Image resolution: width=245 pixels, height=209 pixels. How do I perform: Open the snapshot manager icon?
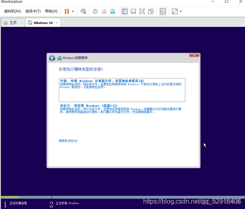[113, 11]
